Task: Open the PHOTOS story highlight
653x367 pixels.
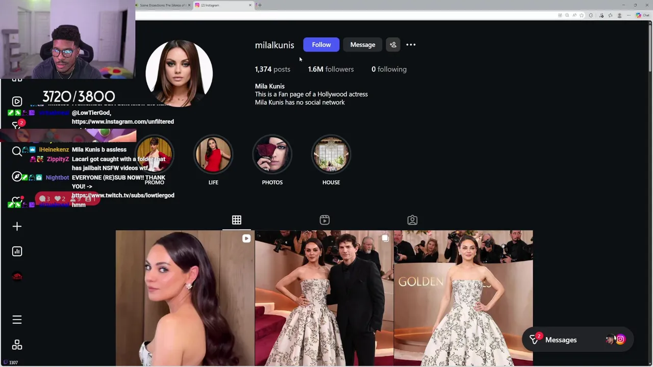Action: (272, 154)
